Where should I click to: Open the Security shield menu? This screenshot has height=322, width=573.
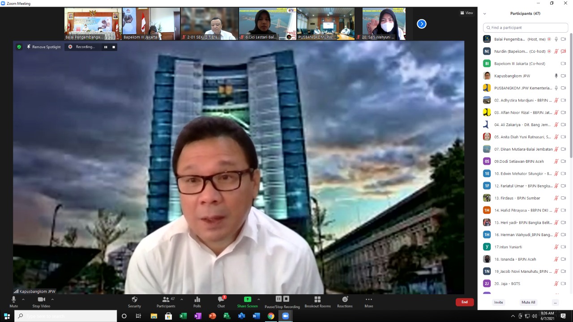(134, 302)
